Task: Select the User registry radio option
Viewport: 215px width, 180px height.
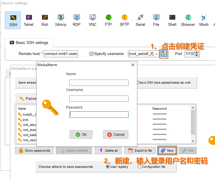Action: coord(108,167)
